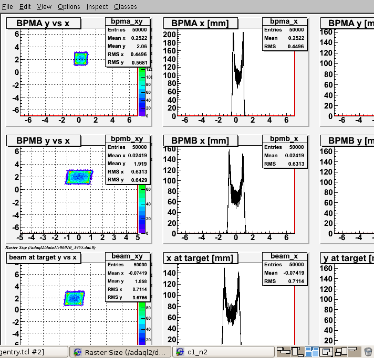Viewport: 374px width, 358px height.
Task: Open the File menu
Action: [x=7, y=7]
